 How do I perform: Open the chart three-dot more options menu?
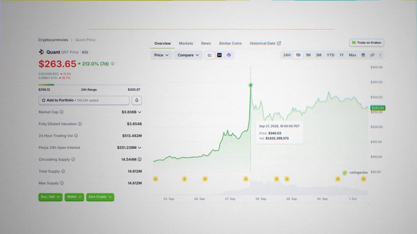click(380, 55)
